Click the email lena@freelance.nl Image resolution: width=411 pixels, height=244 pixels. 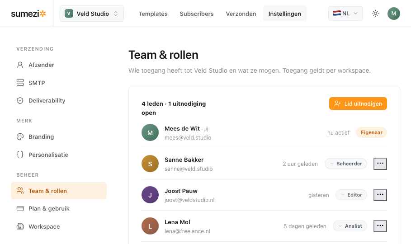click(x=187, y=231)
